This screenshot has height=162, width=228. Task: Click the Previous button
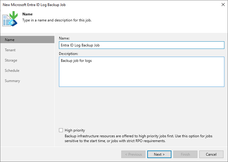pyautogui.click(x=133, y=154)
